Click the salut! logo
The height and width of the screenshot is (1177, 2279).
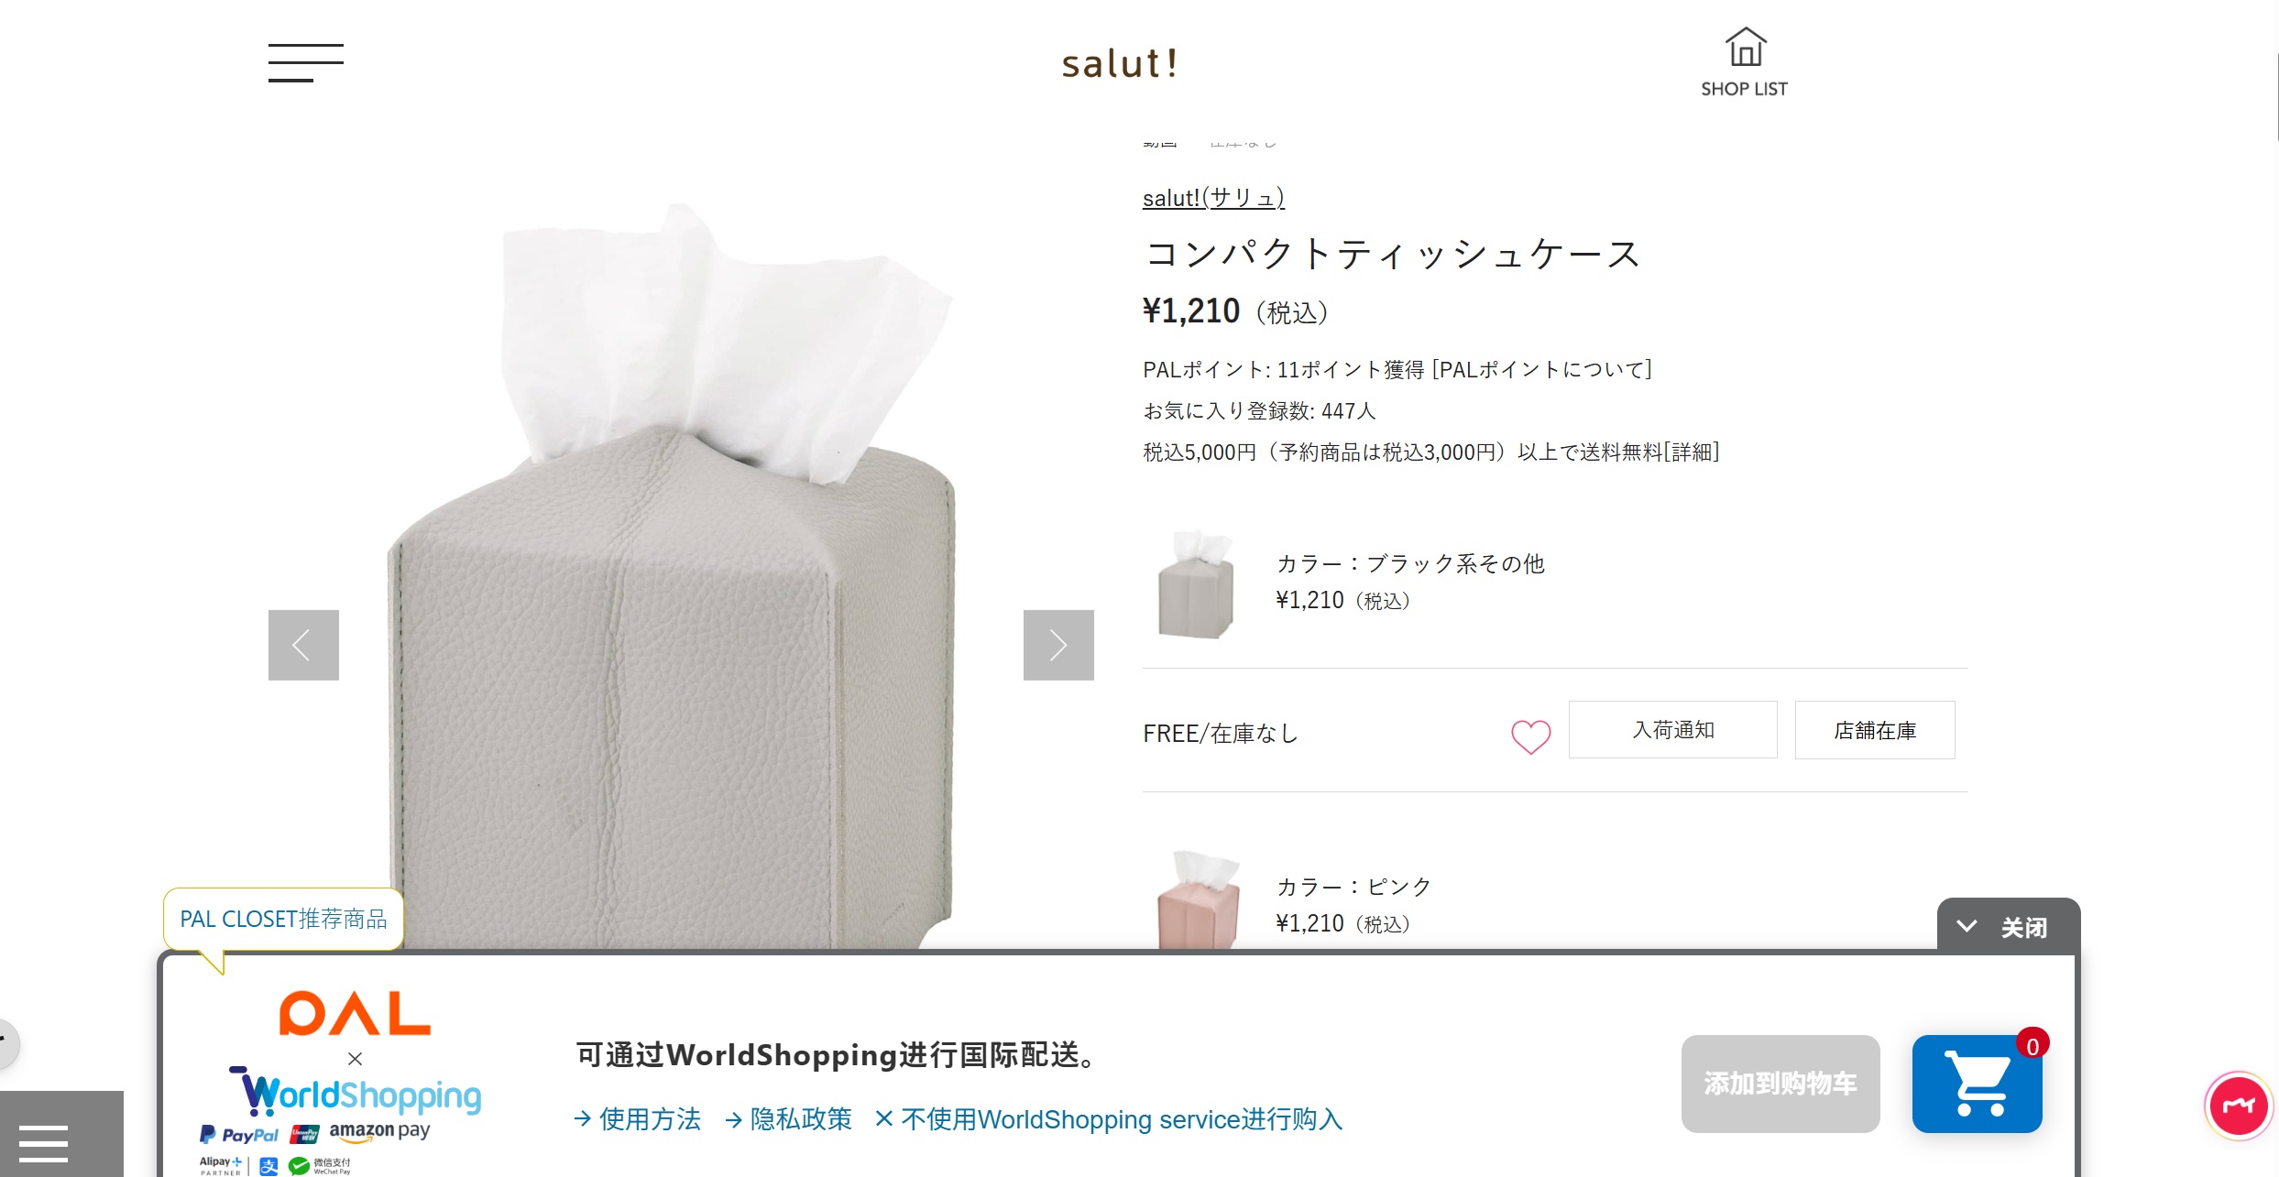[x=1119, y=63]
